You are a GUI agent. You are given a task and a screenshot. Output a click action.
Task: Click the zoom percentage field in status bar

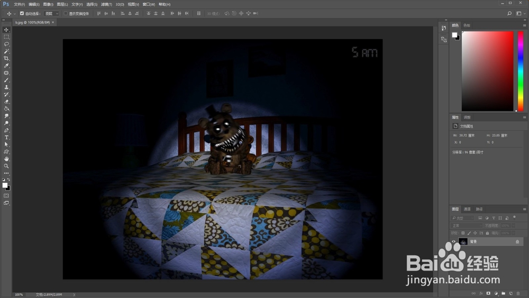click(x=19, y=295)
